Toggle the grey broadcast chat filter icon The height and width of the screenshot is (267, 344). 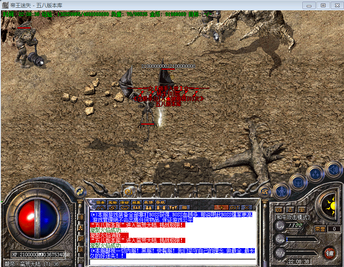81,261
